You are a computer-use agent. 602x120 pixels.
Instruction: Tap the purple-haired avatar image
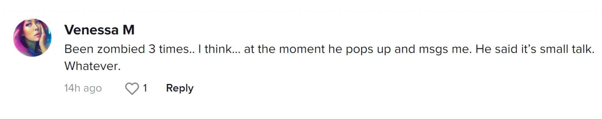pos(32,37)
